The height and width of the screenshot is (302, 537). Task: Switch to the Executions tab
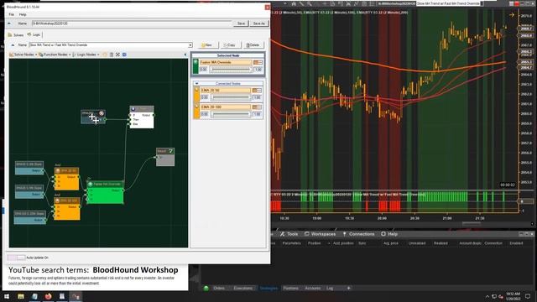[242, 289]
